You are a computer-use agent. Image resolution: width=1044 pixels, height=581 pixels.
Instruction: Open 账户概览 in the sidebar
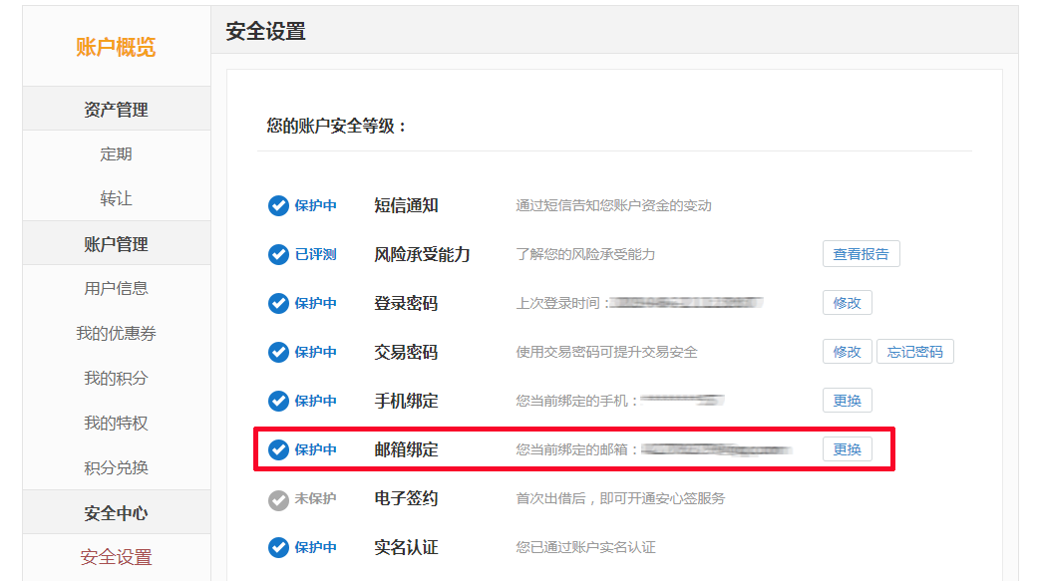tap(116, 47)
